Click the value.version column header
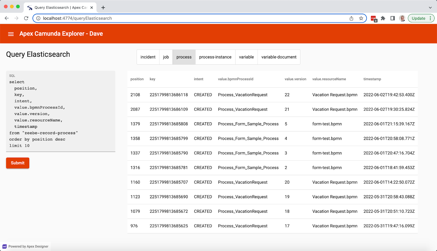Viewport: 437px width, 251px height. click(296, 79)
